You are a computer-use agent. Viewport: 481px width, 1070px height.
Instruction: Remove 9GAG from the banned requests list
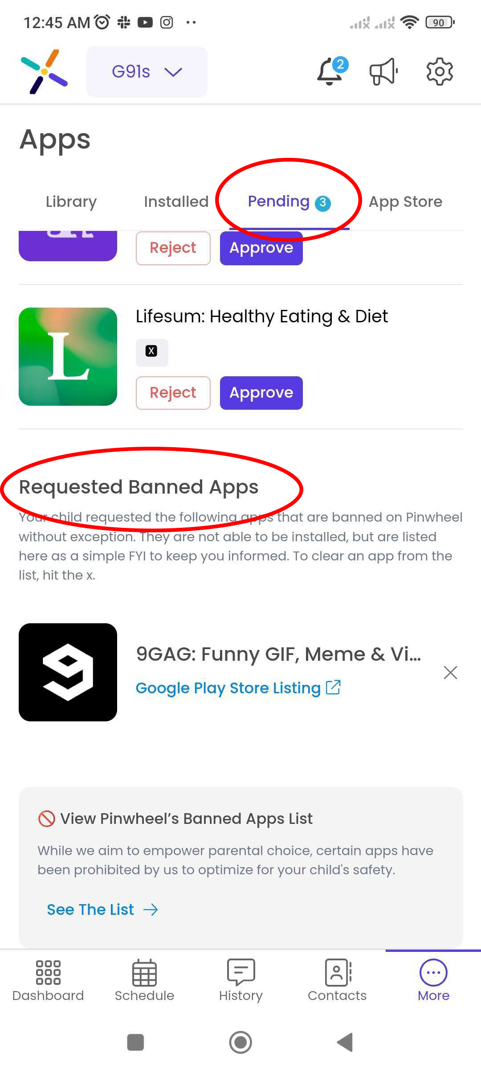click(x=451, y=672)
